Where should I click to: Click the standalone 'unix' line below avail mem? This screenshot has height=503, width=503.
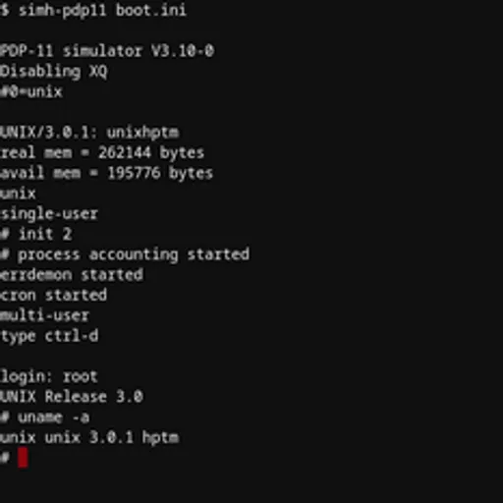18,194
